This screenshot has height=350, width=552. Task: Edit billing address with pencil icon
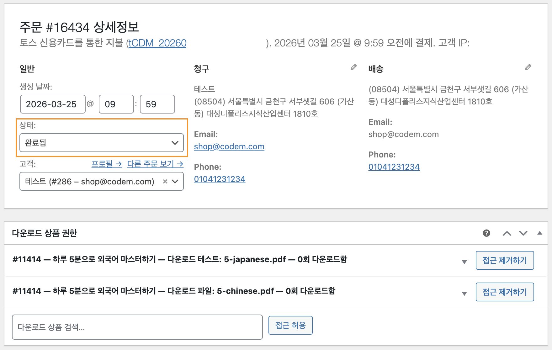(x=353, y=67)
